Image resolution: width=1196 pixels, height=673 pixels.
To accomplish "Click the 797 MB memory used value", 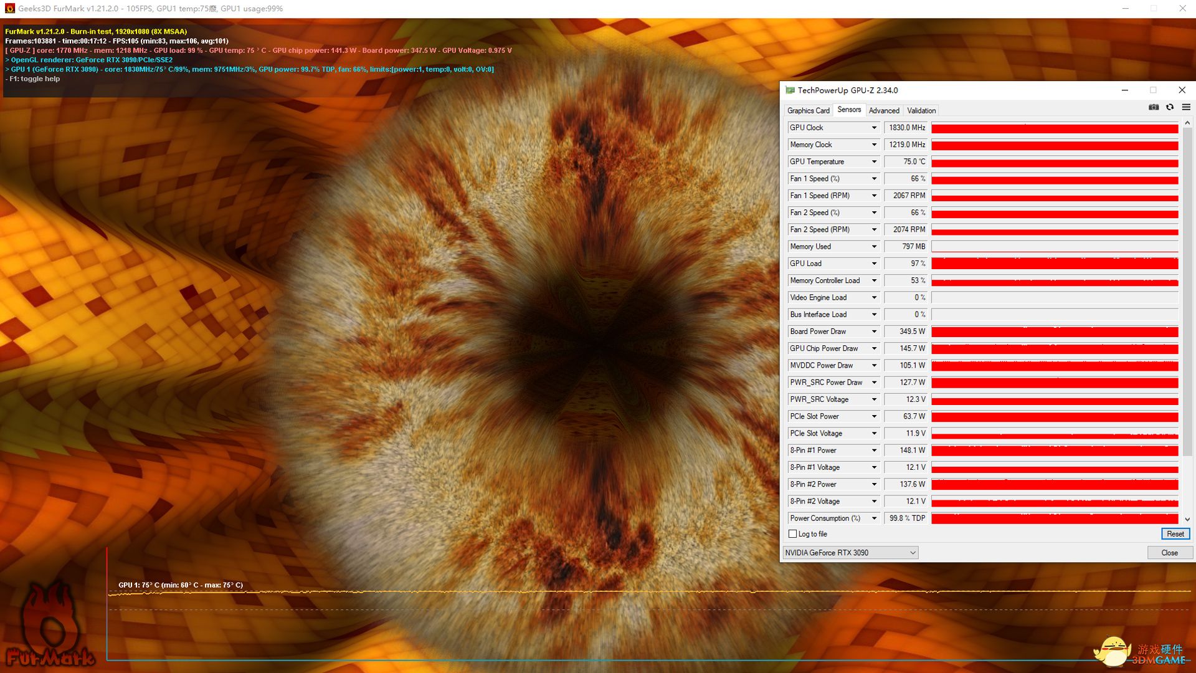I will (x=906, y=247).
